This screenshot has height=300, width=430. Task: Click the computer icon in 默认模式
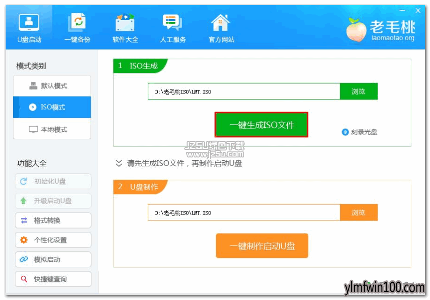(x=33, y=86)
